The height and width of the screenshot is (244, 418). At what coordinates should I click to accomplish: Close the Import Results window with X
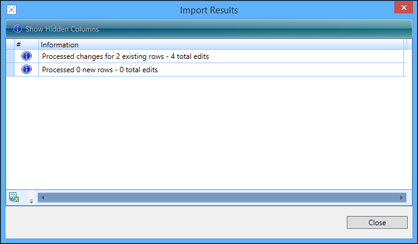404,7
